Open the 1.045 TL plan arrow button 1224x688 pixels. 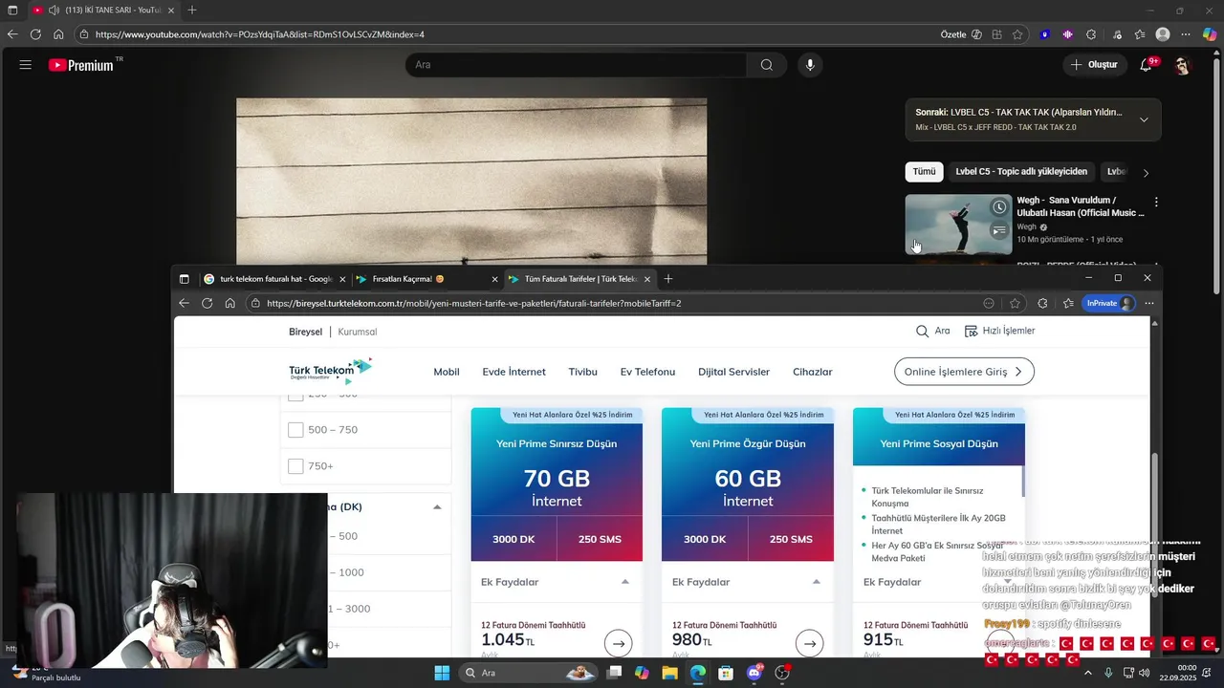pyautogui.click(x=619, y=643)
